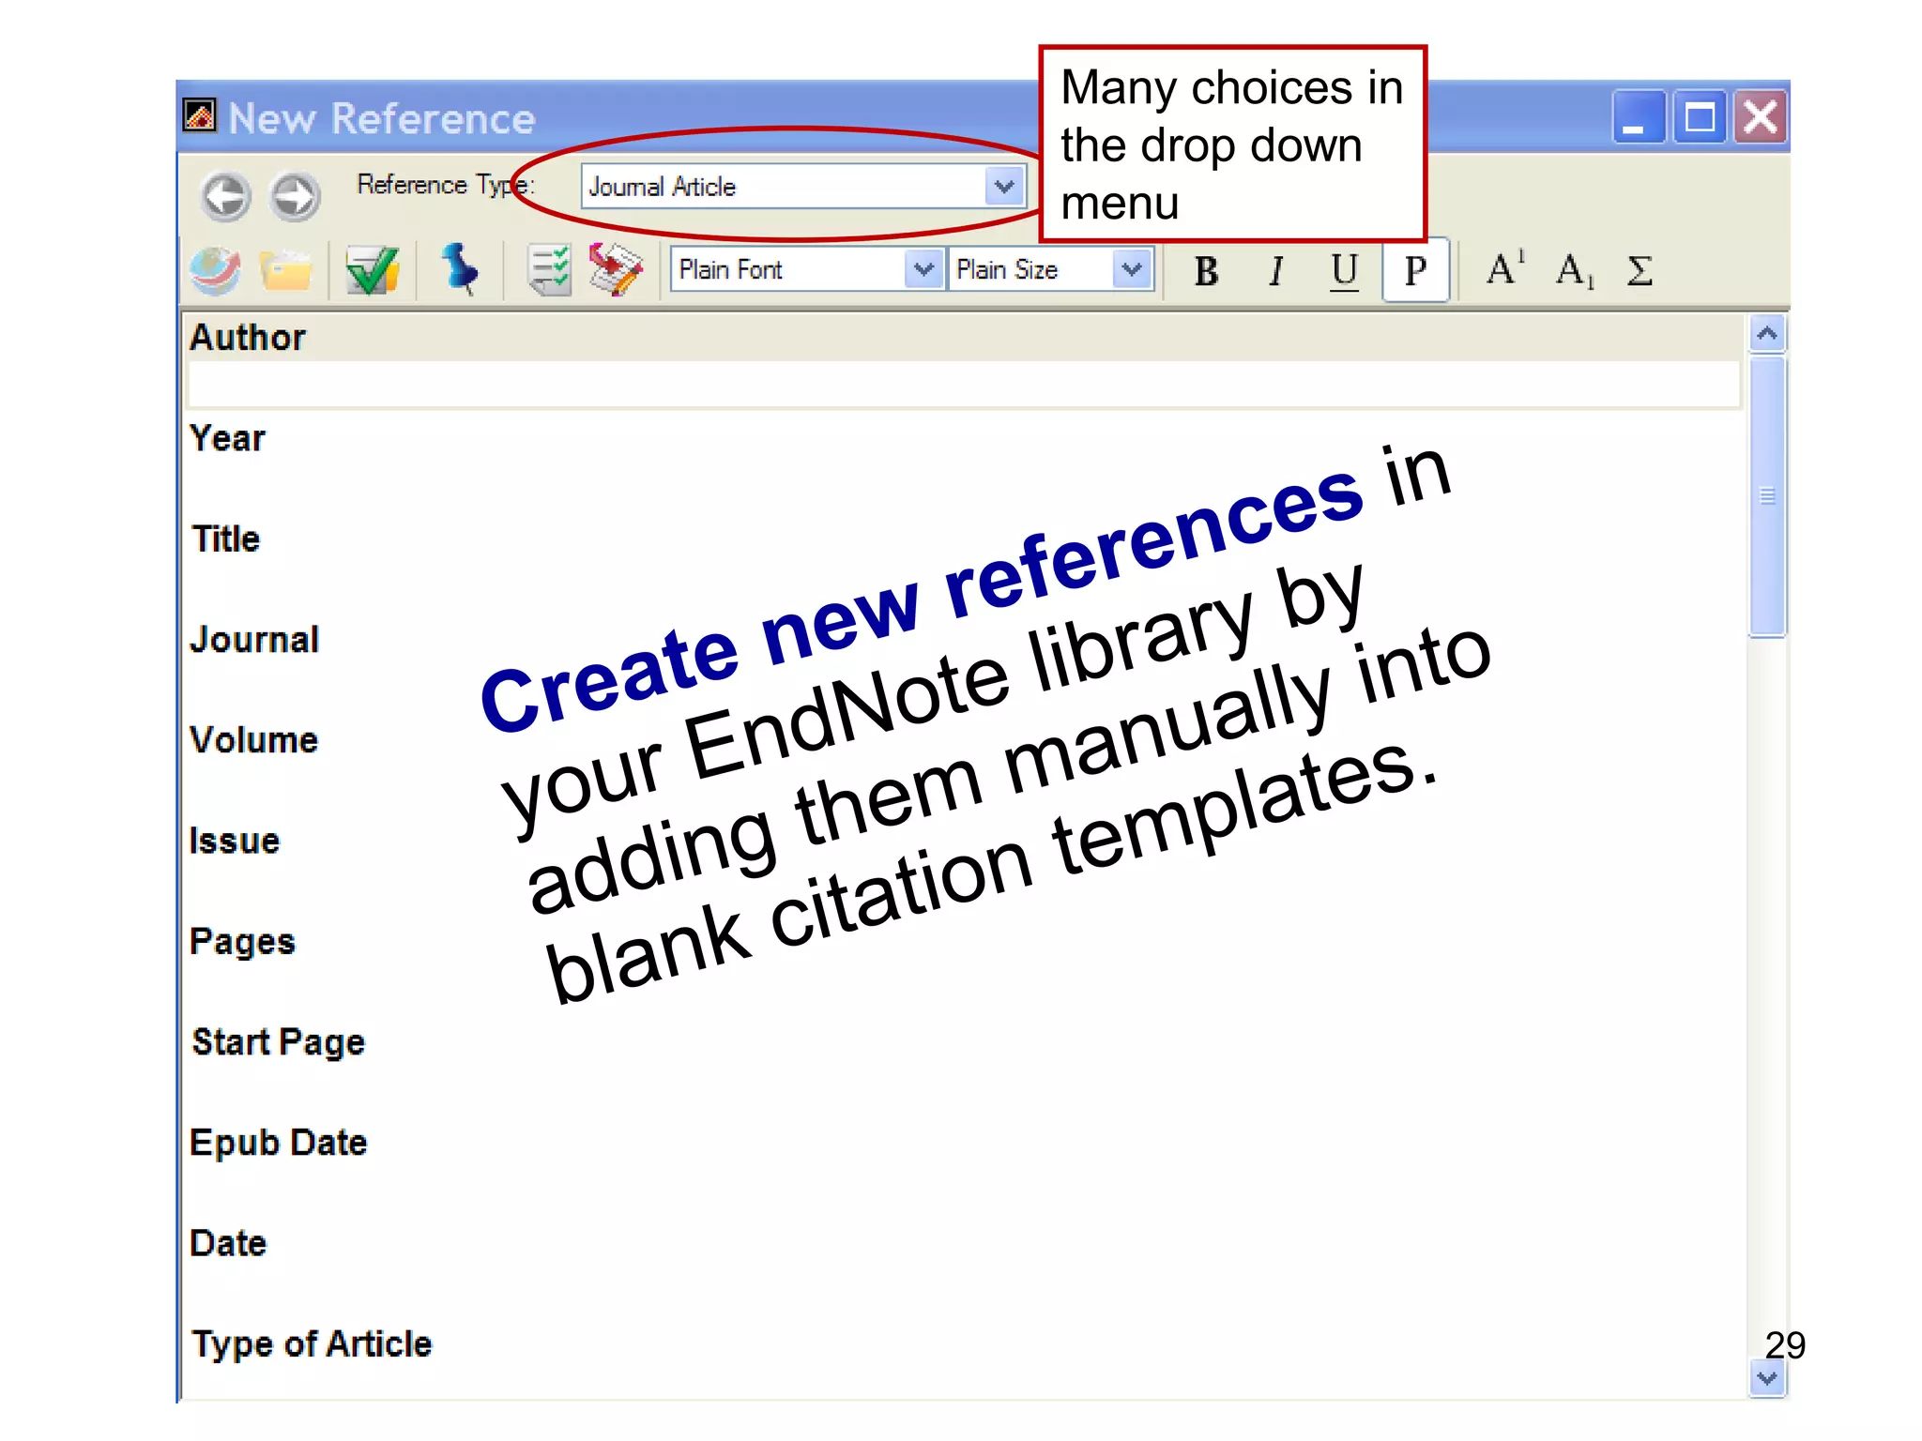1922x1441 pixels.
Task: Open the Reference Type dropdown arrow
Action: [x=1004, y=187]
